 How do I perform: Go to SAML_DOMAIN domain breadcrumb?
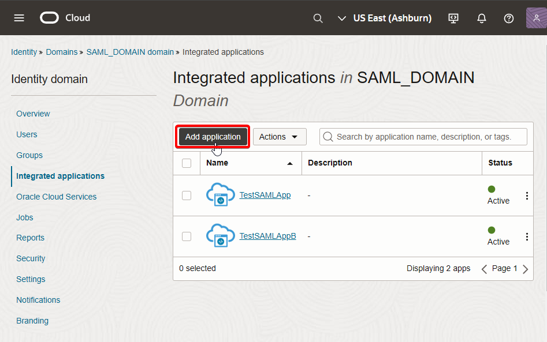click(x=130, y=52)
